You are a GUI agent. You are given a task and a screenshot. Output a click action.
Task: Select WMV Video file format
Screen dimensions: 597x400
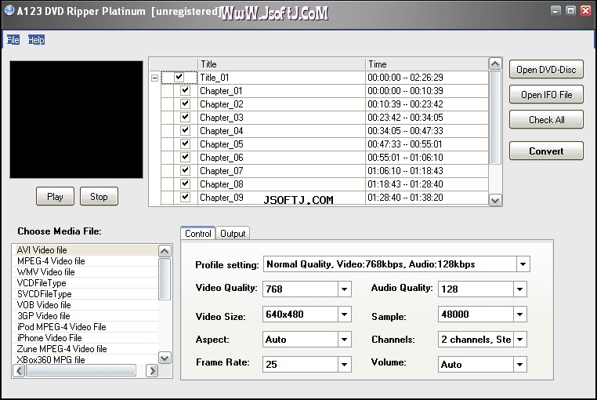pyautogui.click(x=85, y=272)
